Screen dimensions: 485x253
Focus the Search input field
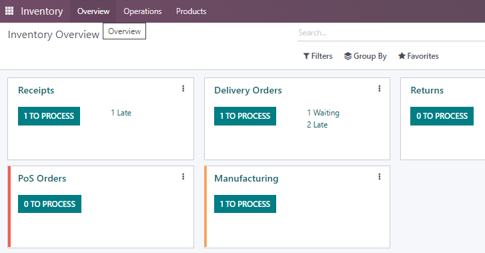(x=392, y=33)
